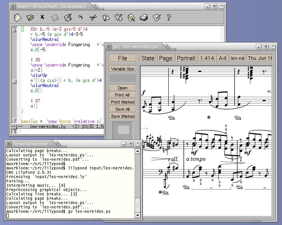Click the New file icon in Emacs toolbar

17,18
